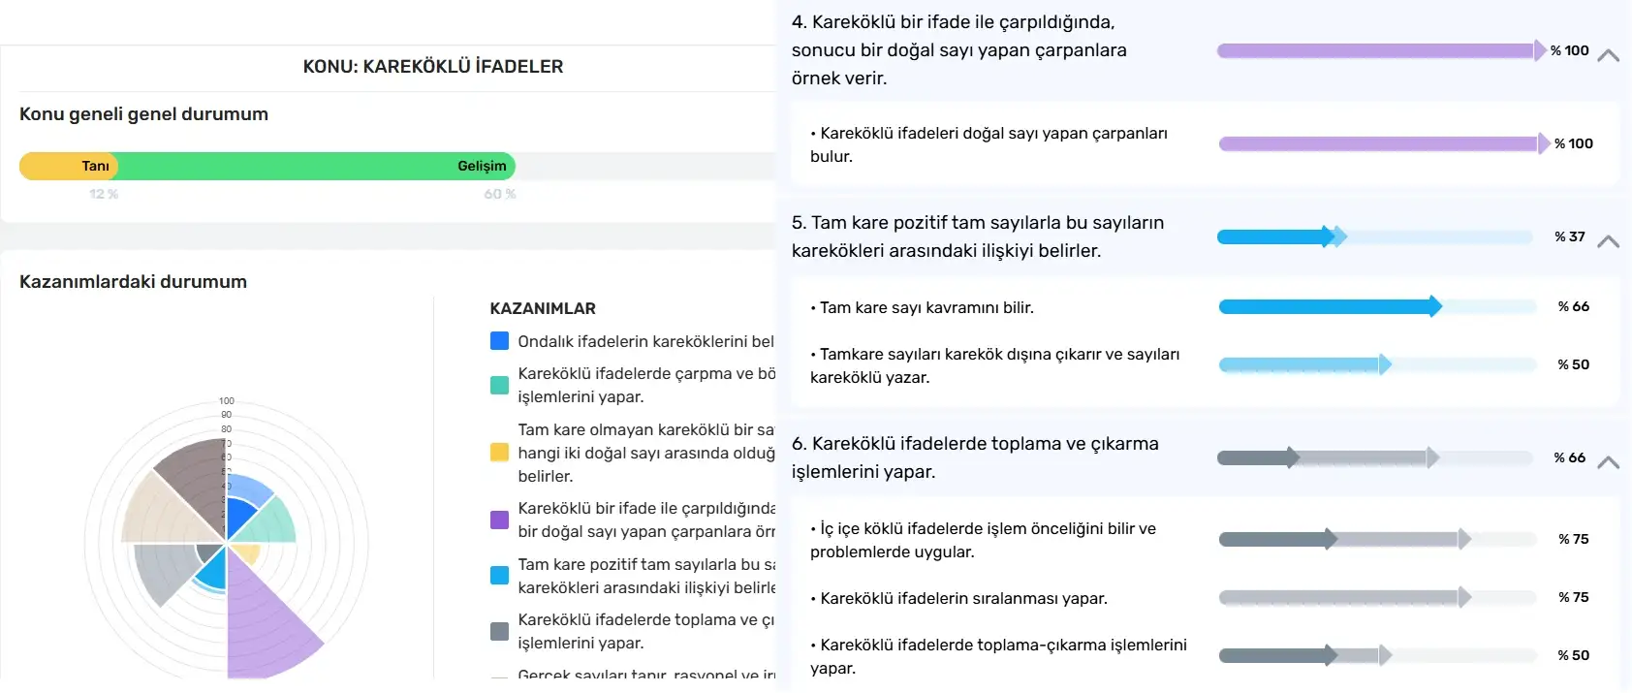Click the green "Gelişim" progress segment
Screen dimensions: 1632x693
316,166
